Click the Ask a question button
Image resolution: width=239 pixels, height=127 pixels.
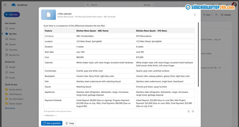click(x=52, y=123)
